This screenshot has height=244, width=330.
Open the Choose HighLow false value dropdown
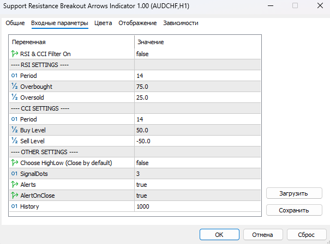[x=197, y=163]
